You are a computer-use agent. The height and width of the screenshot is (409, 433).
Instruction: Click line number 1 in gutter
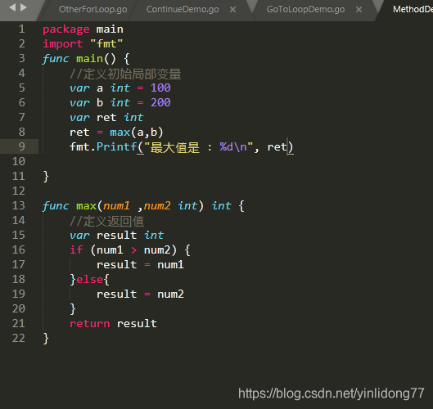[x=22, y=29]
